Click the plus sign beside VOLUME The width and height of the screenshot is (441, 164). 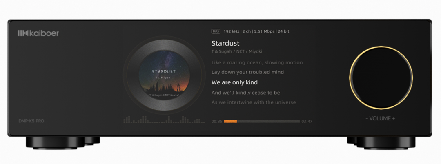[x=394, y=118]
